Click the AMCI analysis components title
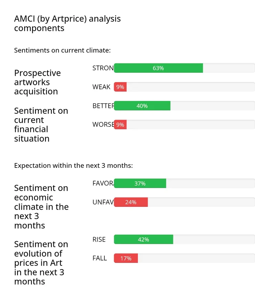 click(x=67, y=23)
